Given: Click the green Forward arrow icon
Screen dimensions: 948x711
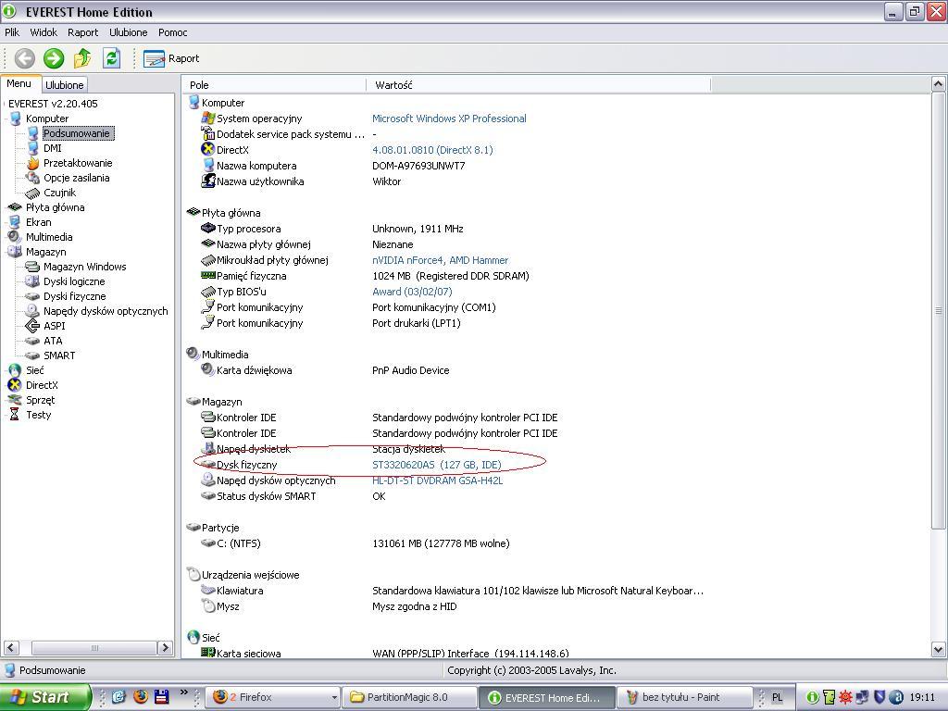Looking at the screenshot, I should coord(54,58).
